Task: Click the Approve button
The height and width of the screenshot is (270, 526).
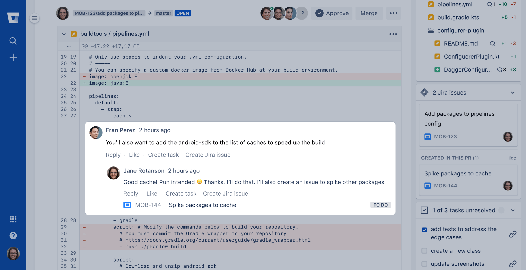Action: [x=332, y=13]
